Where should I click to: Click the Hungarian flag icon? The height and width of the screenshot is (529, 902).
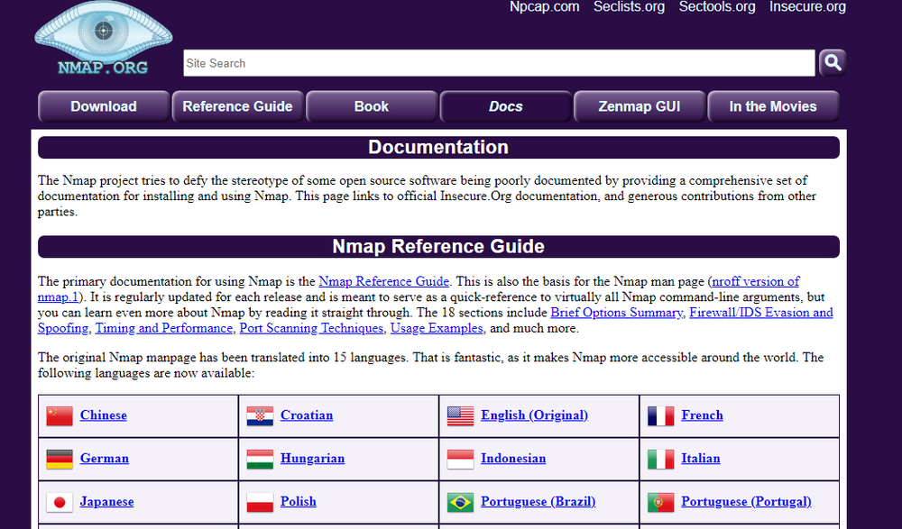click(x=260, y=459)
